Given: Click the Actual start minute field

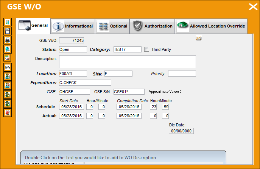Looking at the screenshot, I should [x=102, y=116].
